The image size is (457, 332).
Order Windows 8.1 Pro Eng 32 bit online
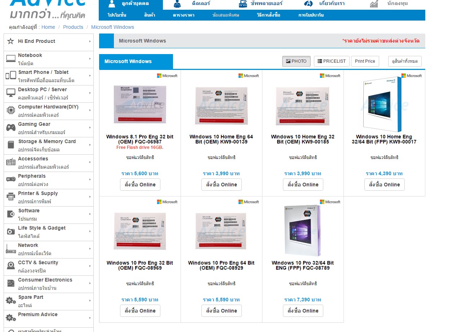(x=140, y=185)
